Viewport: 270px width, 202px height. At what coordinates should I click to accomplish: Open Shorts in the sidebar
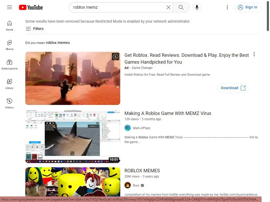click(x=9, y=45)
